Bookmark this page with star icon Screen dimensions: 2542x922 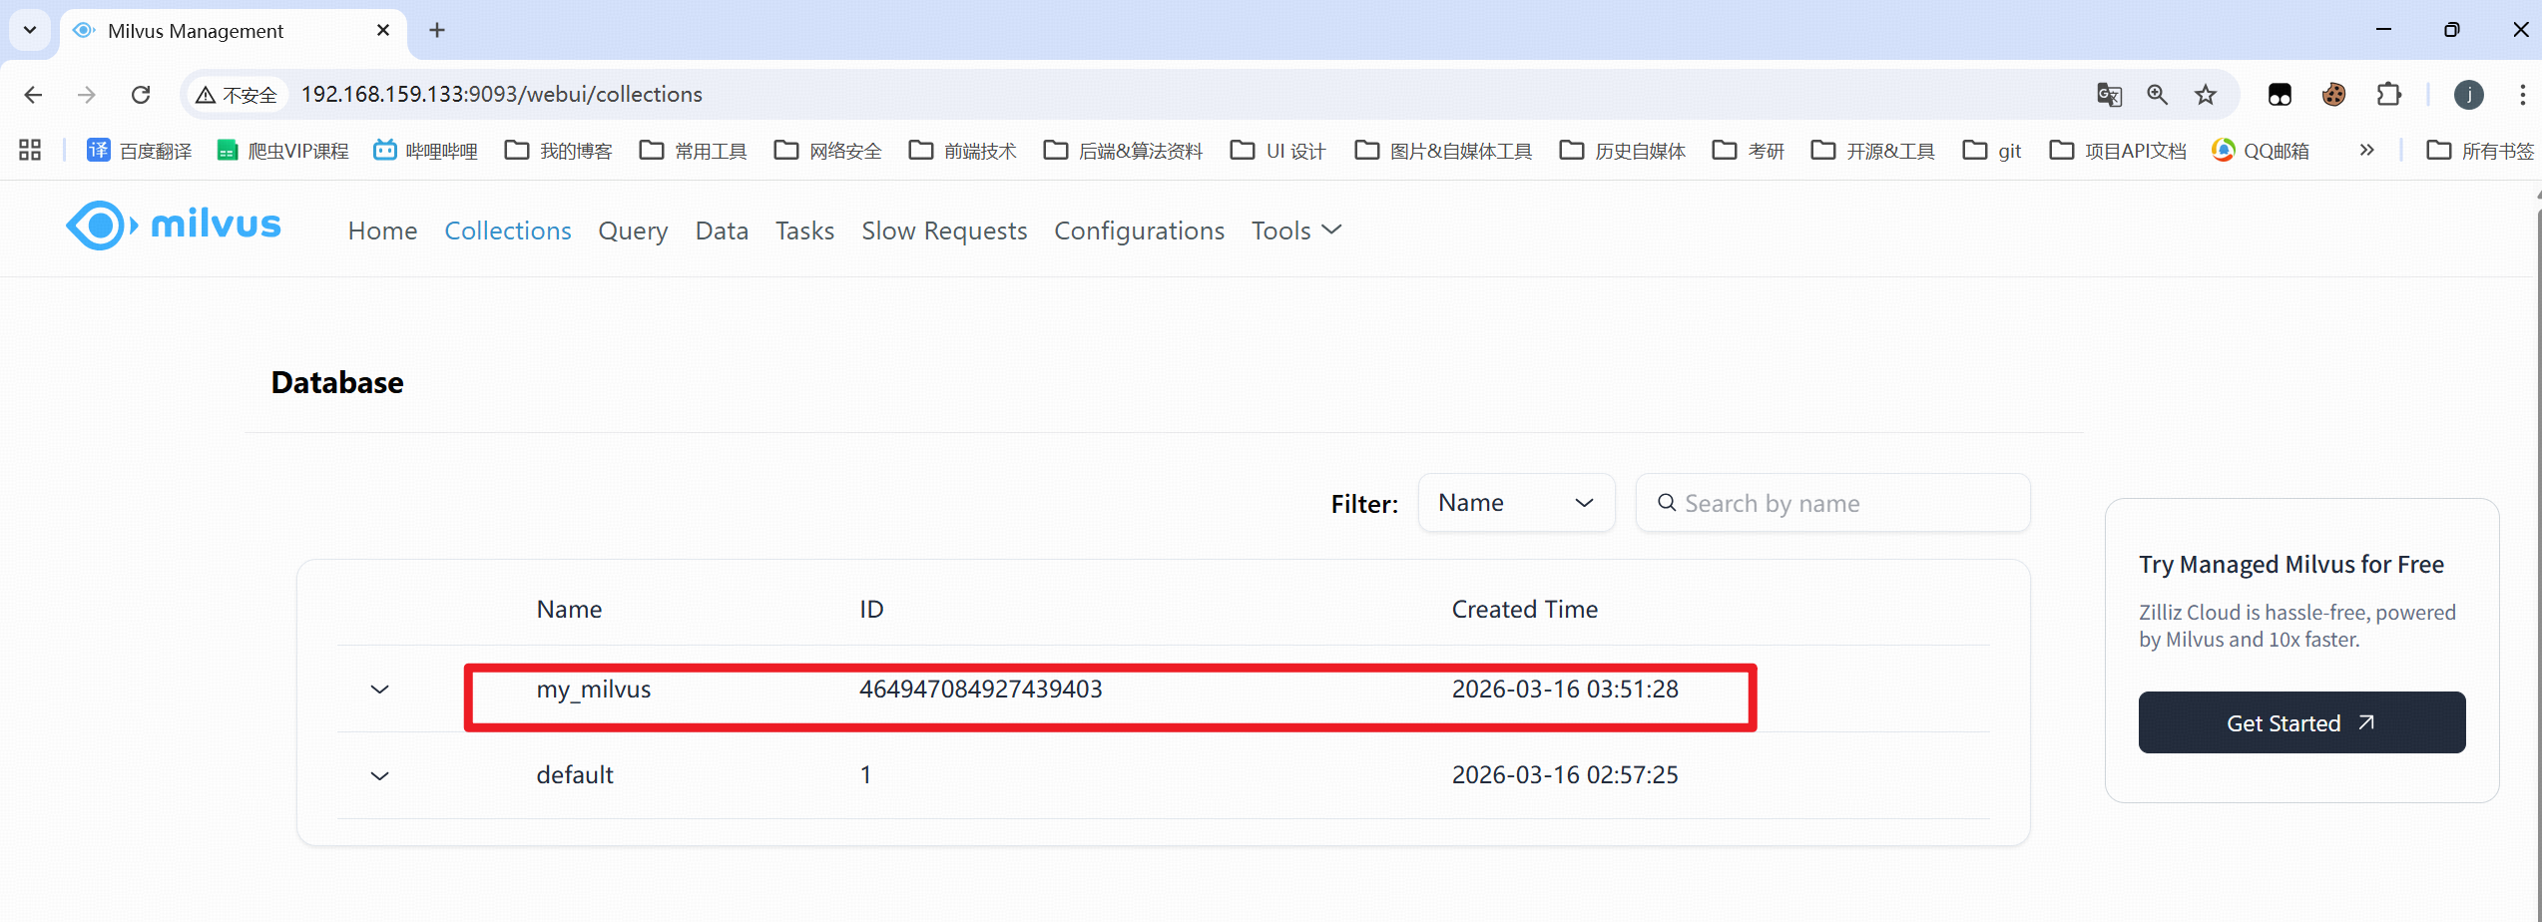click(2206, 95)
